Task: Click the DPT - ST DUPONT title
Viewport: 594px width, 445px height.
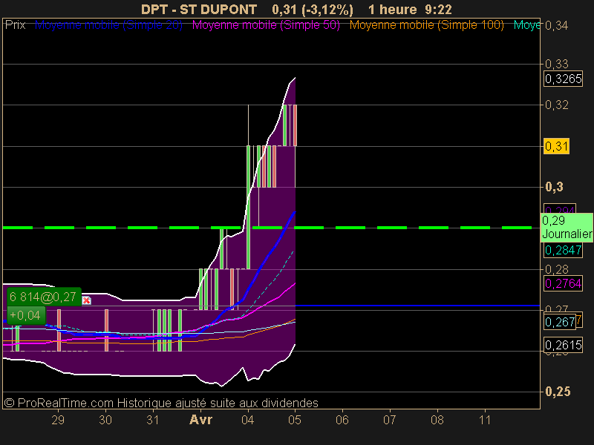Action: [x=199, y=10]
